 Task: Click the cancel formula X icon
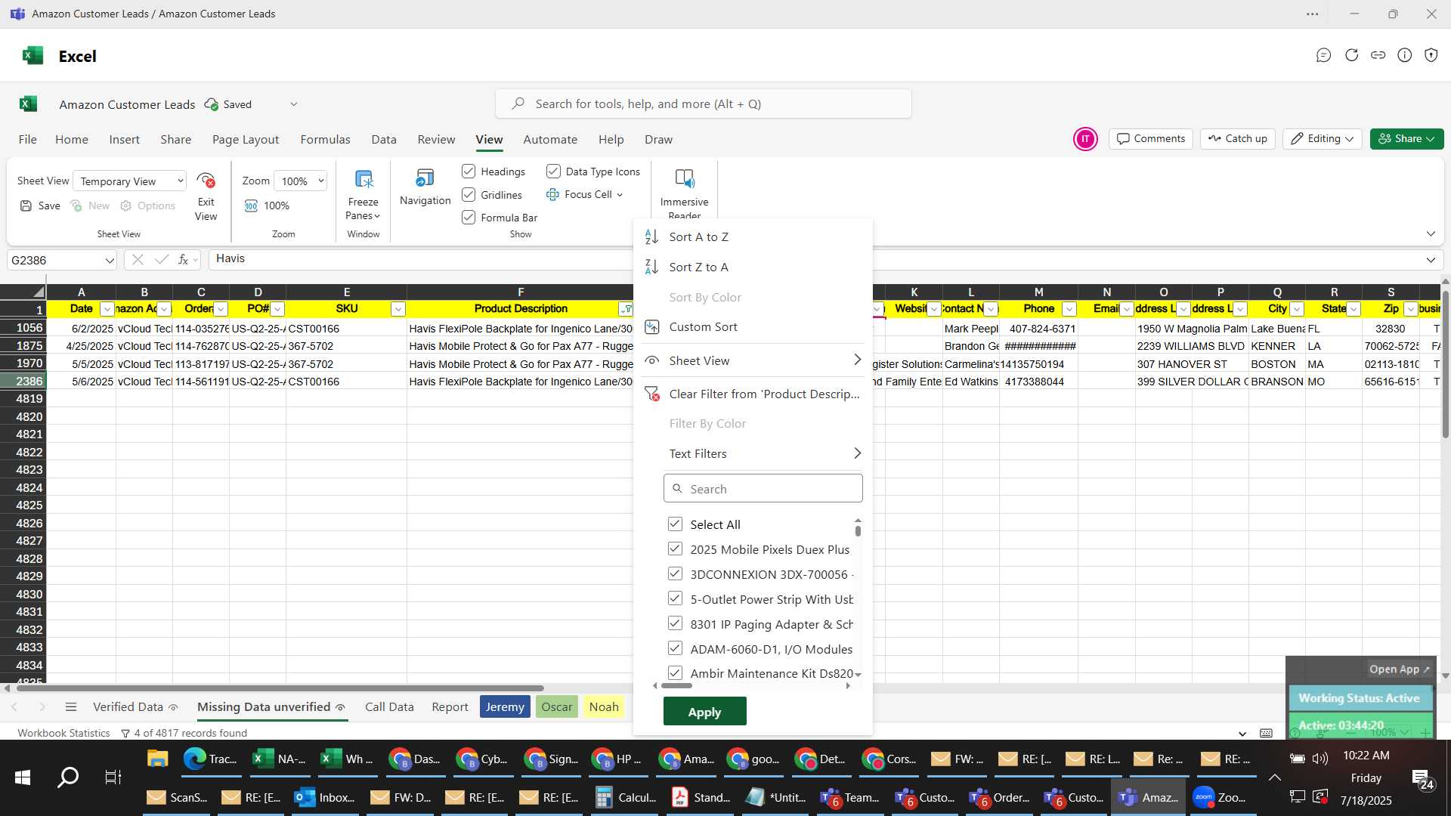tap(138, 260)
